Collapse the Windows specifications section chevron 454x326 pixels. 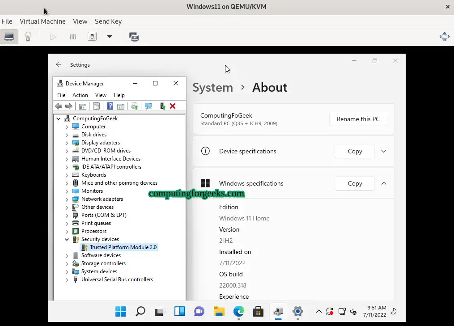coord(383,183)
